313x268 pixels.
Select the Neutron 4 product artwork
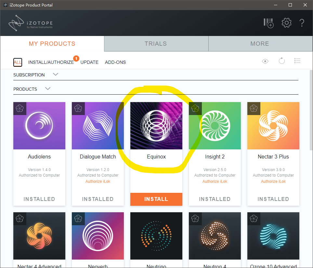pyautogui.click(x=215, y=236)
